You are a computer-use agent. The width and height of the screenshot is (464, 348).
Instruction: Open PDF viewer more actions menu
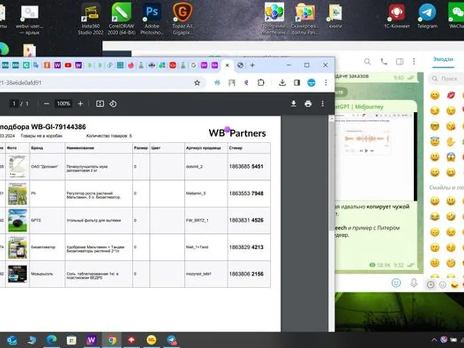tap(323, 104)
